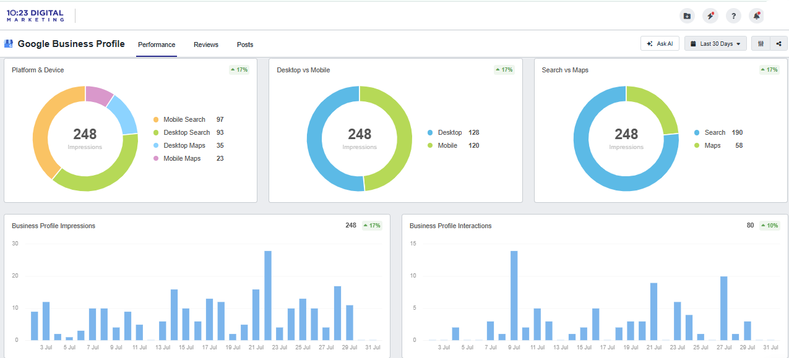Click the lightning bolt quick actions icon

710,16
